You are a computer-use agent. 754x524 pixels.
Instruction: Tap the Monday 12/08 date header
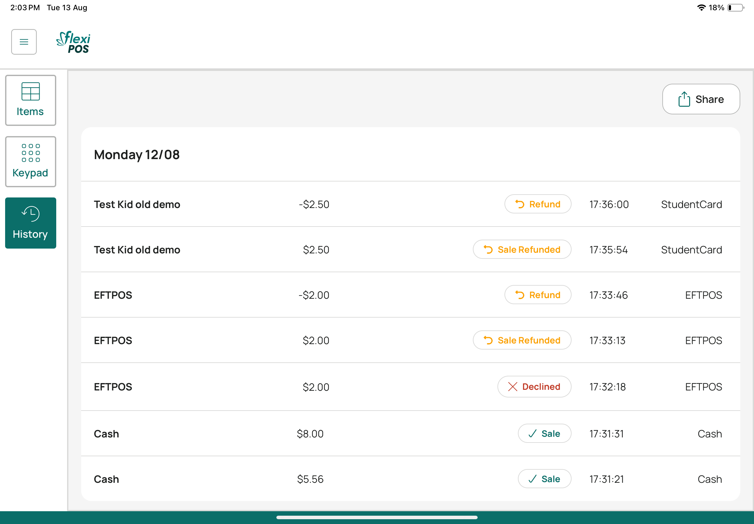tap(136, 155)
